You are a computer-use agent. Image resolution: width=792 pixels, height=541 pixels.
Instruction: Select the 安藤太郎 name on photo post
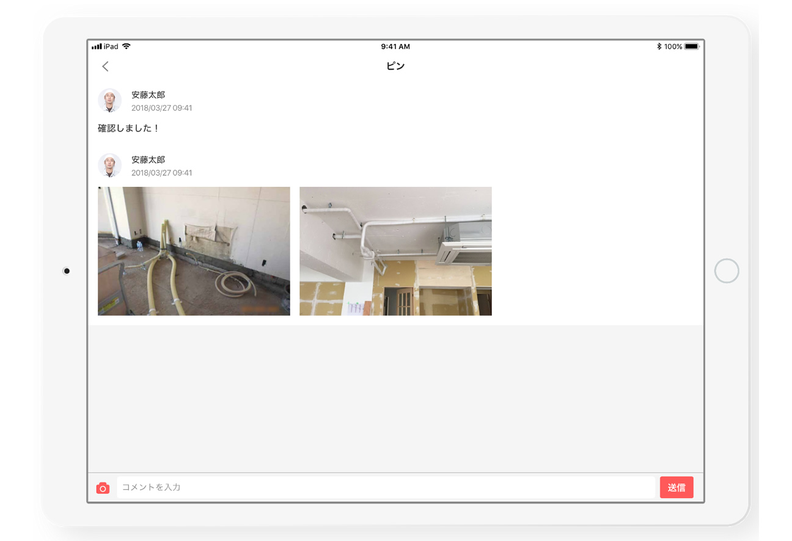[x=148, y=159]
